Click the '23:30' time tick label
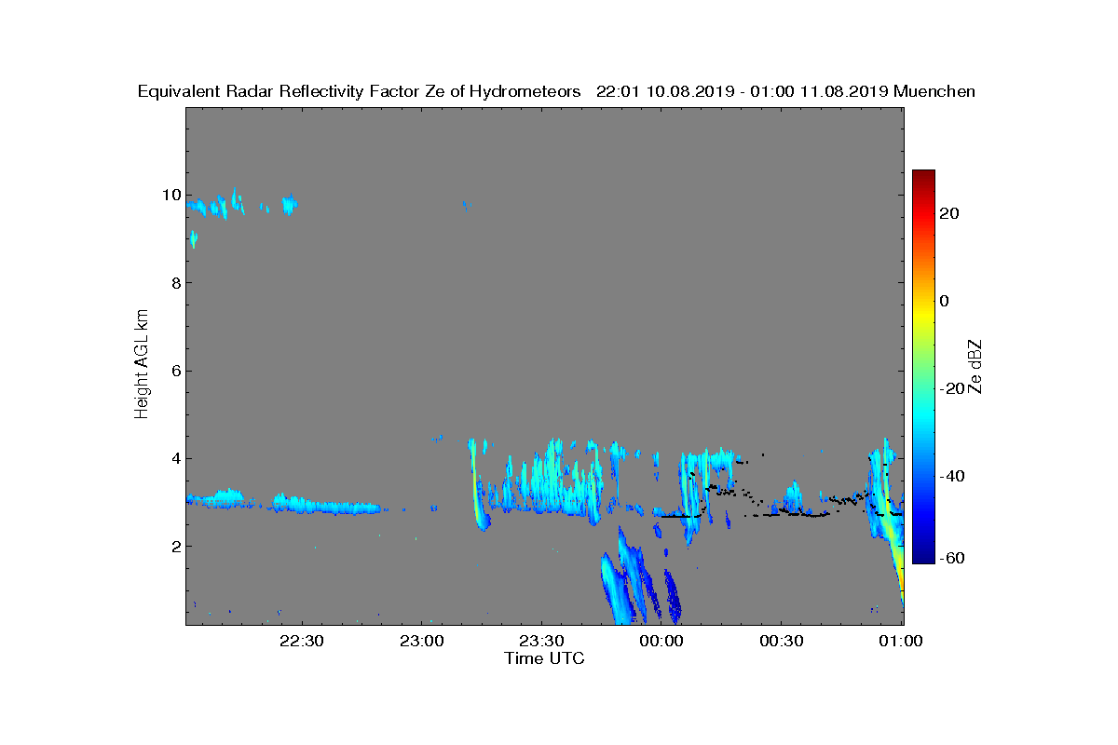The height and width of the screenshot is (745, 1118). 543,642
